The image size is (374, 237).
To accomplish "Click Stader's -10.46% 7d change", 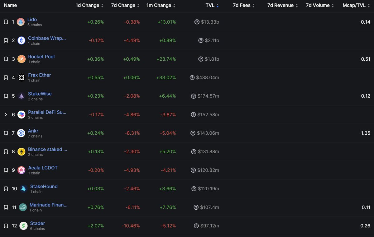I will coord(132,226).
